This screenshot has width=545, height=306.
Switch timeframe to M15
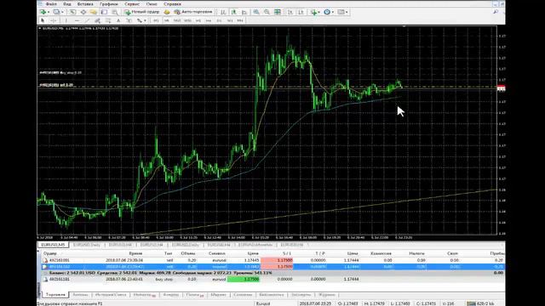pos(177,20)
